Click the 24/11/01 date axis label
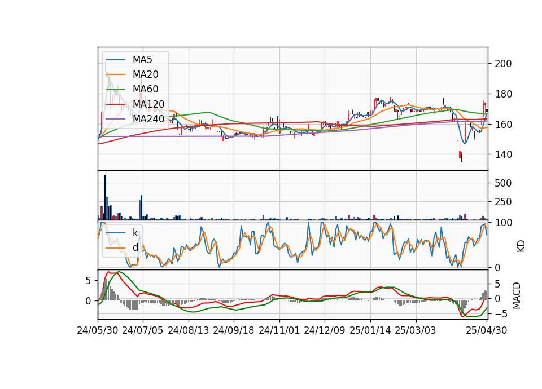The width and height of the screenshot is (542, 389). coord(279,330)
